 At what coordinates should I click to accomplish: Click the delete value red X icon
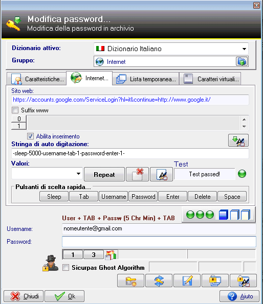click(x=138, y=174)
